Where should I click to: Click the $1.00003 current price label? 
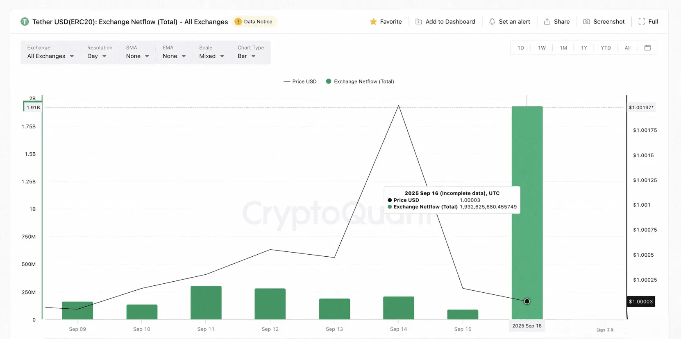641,302
